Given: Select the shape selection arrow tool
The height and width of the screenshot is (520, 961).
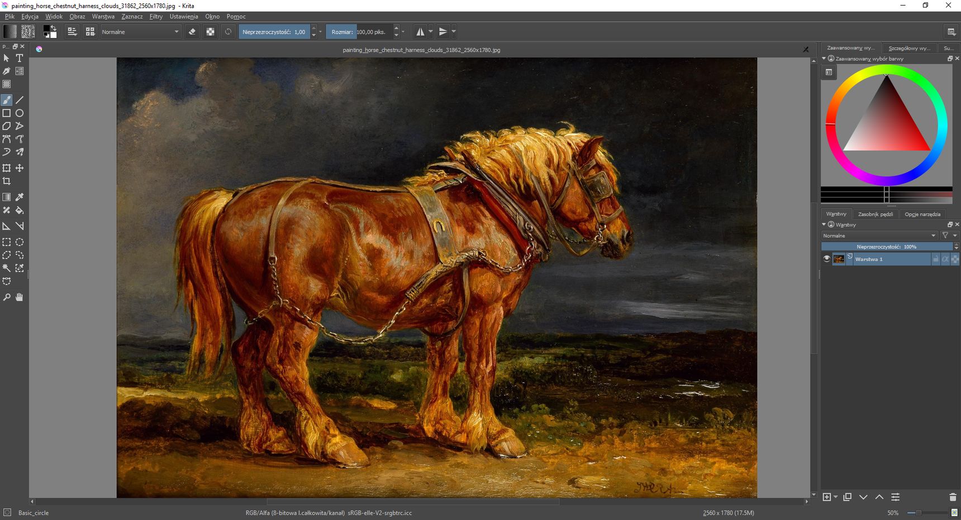Looking at the screenshot, I should click(7, 58).
